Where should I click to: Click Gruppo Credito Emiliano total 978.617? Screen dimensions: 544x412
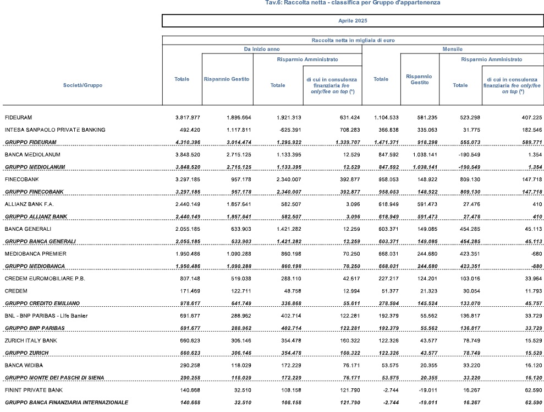pyautogui.click(x=190, y=303)
